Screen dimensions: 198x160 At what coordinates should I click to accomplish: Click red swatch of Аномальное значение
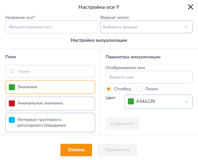point(12,103)
